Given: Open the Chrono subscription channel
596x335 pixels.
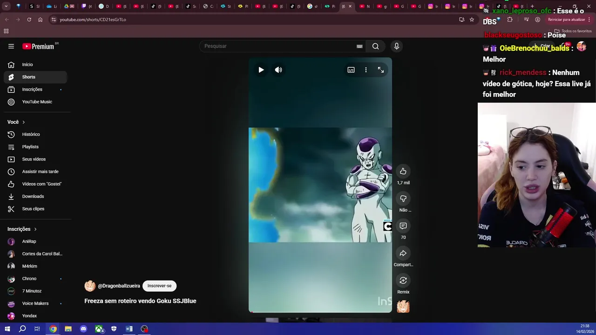Looking at the screenshot, I should coord(35,279).
